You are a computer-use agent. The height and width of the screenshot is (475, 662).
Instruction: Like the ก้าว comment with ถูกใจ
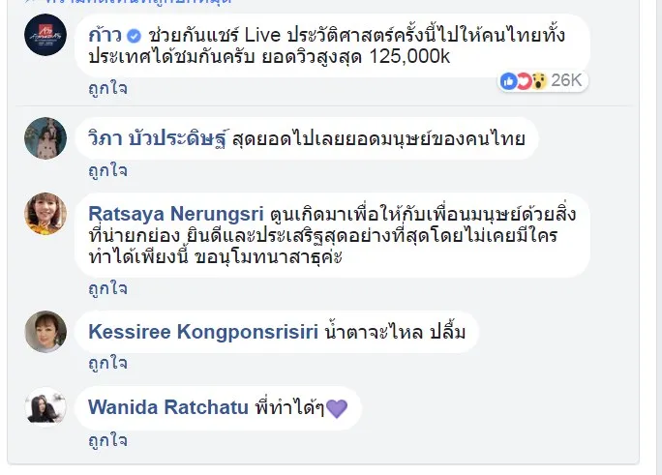(107, 89)
